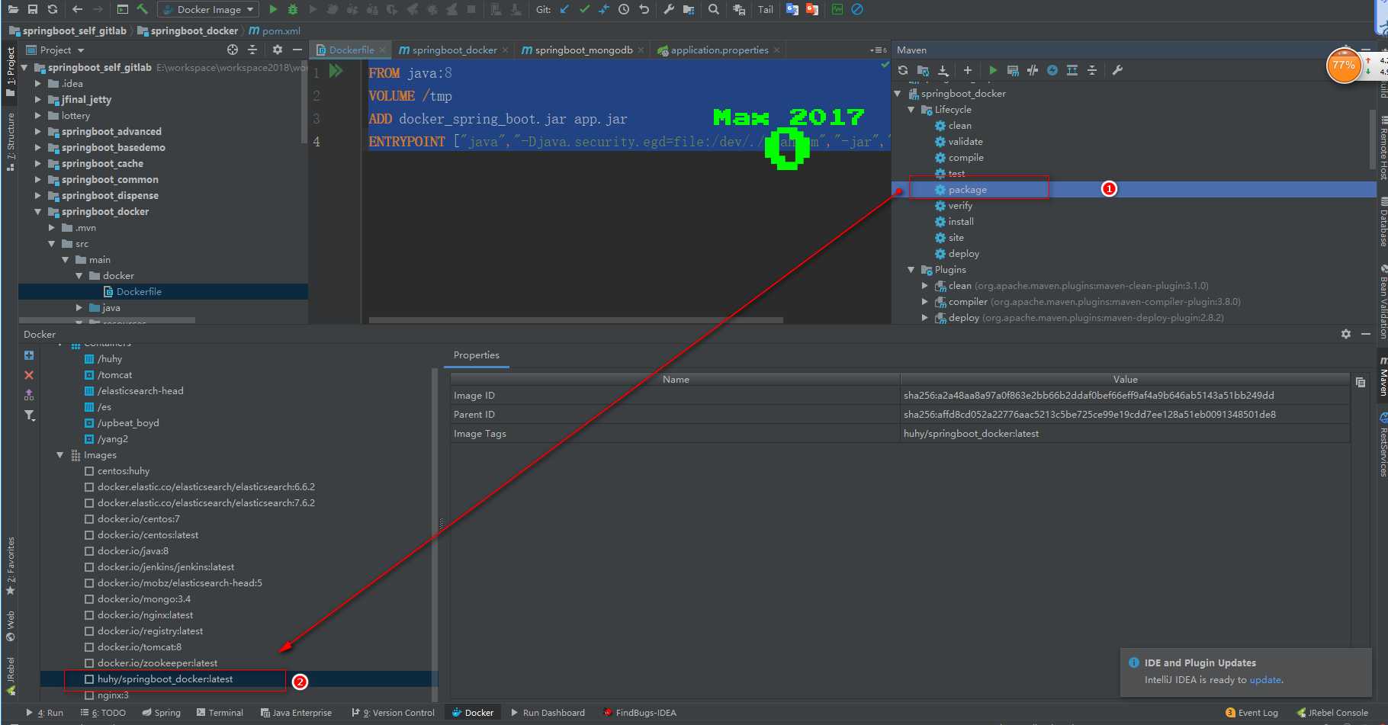Viewport: 1388px width, 725px height.
Task: Collapse the src folder in the Project tree
Action: (52, 244)
